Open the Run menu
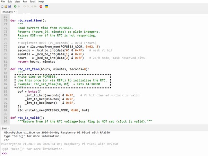The height and width of the screenshot is (156, 208). pyautogui.click(x=25, y=2)
